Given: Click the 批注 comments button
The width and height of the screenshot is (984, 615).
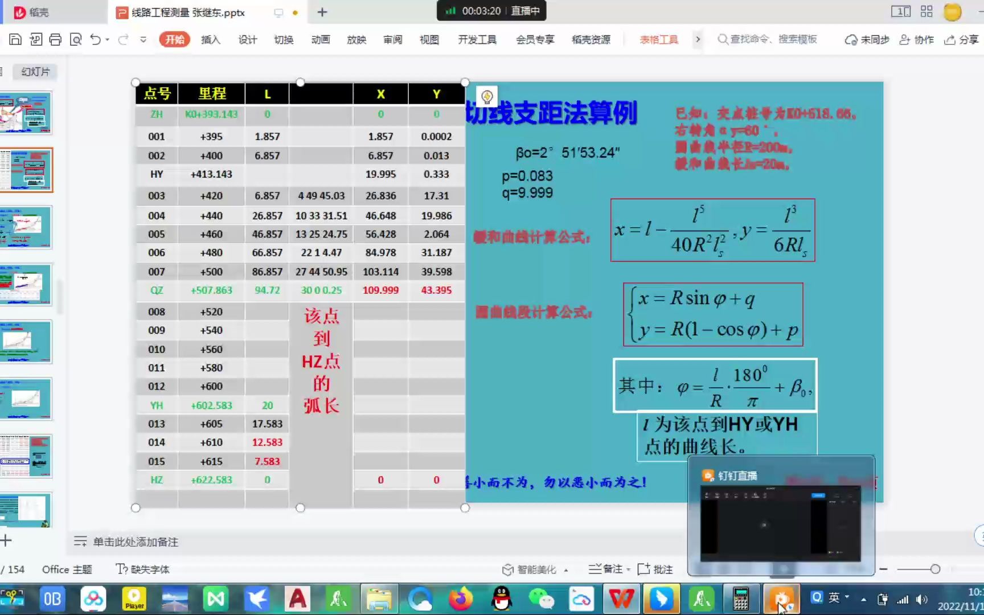Looking at the screenshot, I should (x=655, y=569).
